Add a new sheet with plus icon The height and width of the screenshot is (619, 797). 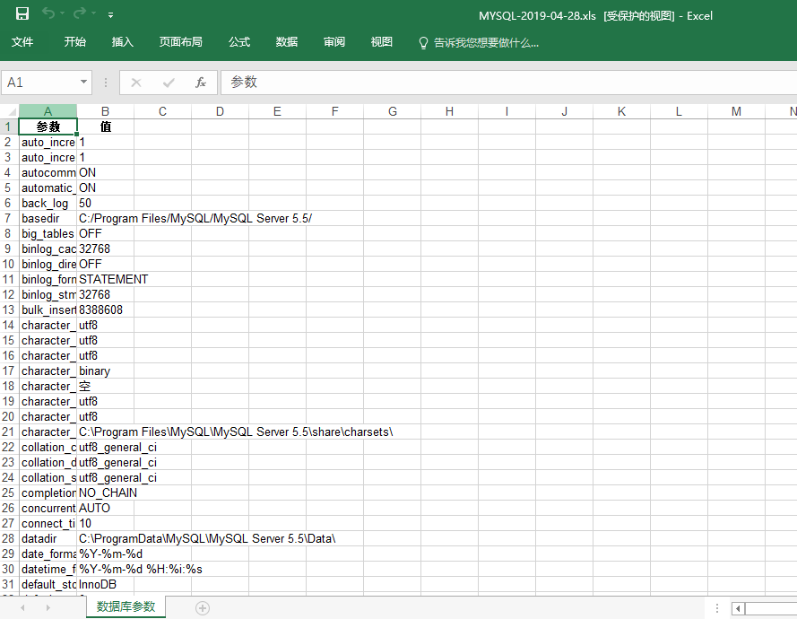[x=203, y=607]
